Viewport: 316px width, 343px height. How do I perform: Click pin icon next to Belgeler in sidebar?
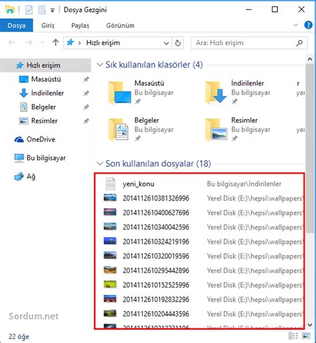pyautogui.click(x=86, y=107)
